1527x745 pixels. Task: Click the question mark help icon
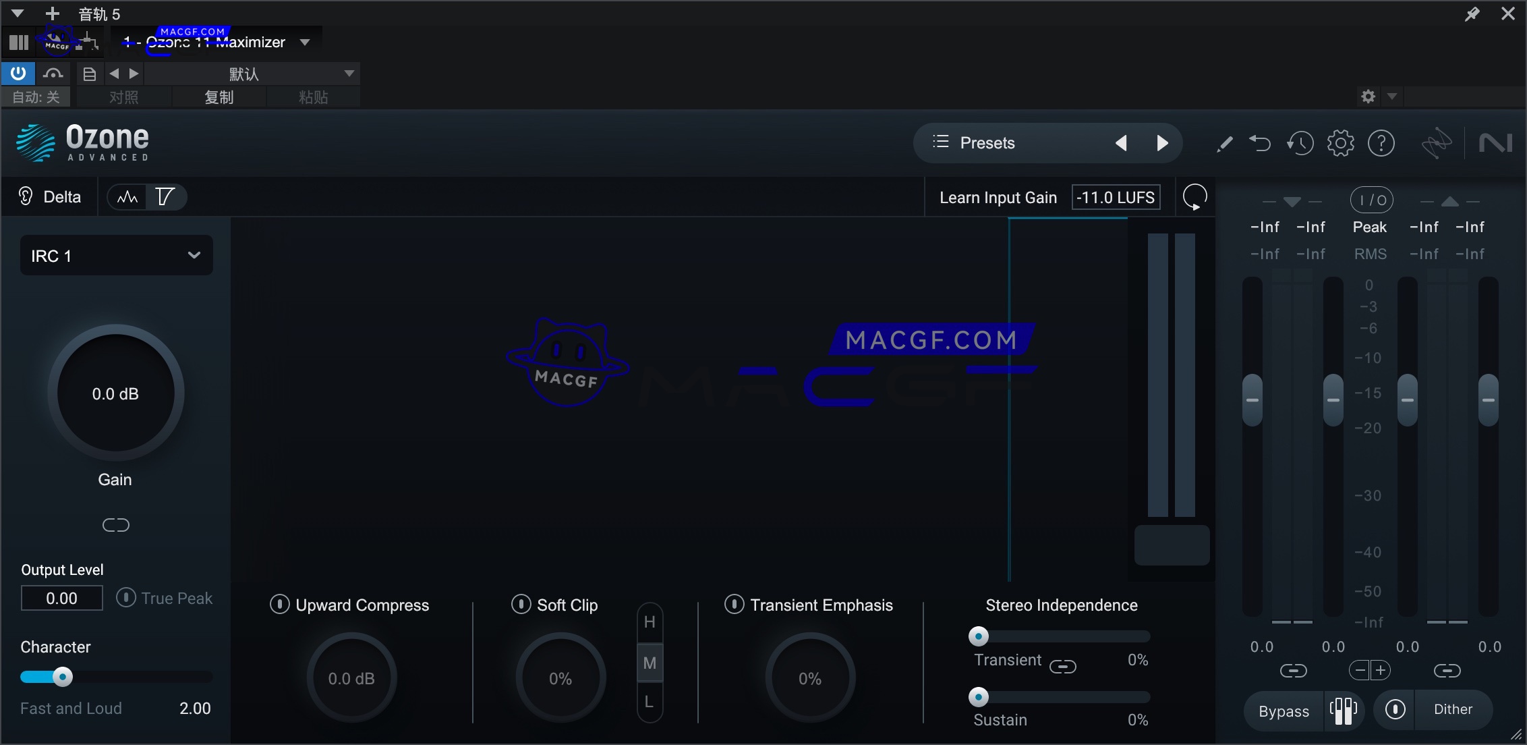pos(1382,143)
